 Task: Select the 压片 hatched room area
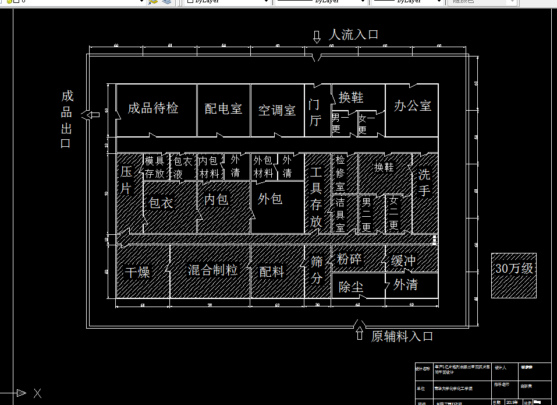pos(127,179)
